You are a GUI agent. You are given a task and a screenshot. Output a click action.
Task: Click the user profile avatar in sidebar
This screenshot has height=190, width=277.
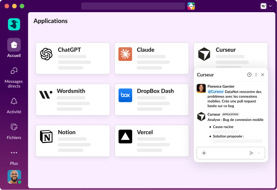click(14, 177)
